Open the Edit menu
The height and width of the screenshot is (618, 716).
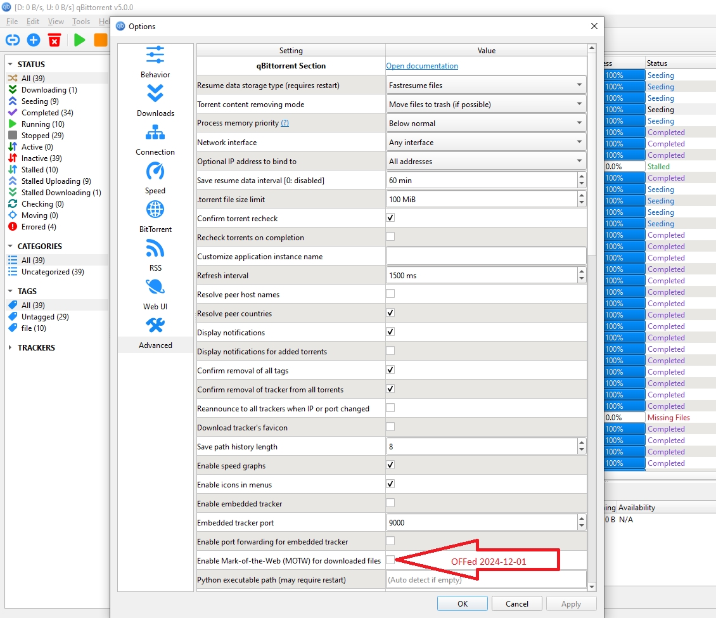(x=33, y=22)
